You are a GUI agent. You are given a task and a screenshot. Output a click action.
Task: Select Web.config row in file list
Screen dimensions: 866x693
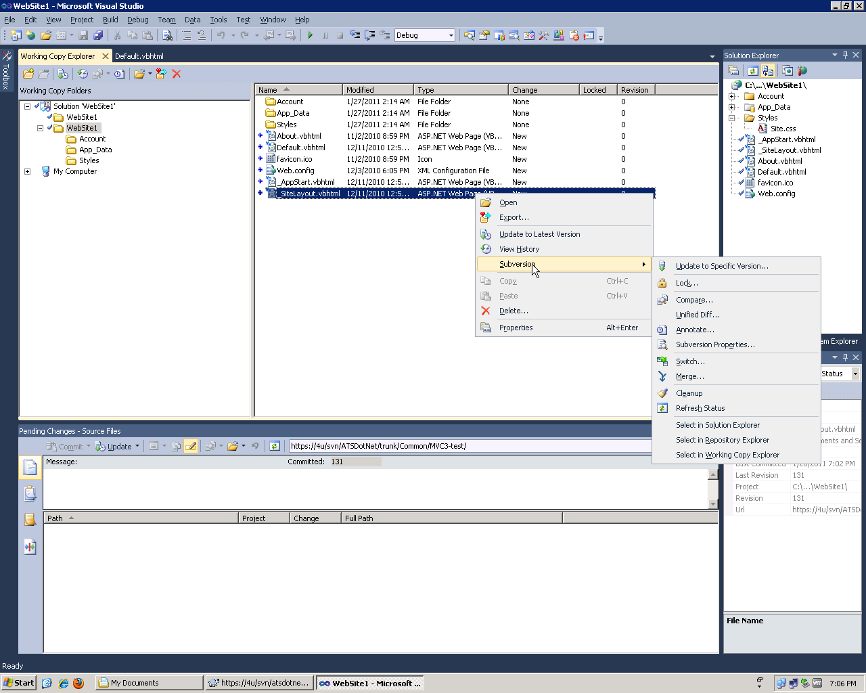[x=454, y=171]
